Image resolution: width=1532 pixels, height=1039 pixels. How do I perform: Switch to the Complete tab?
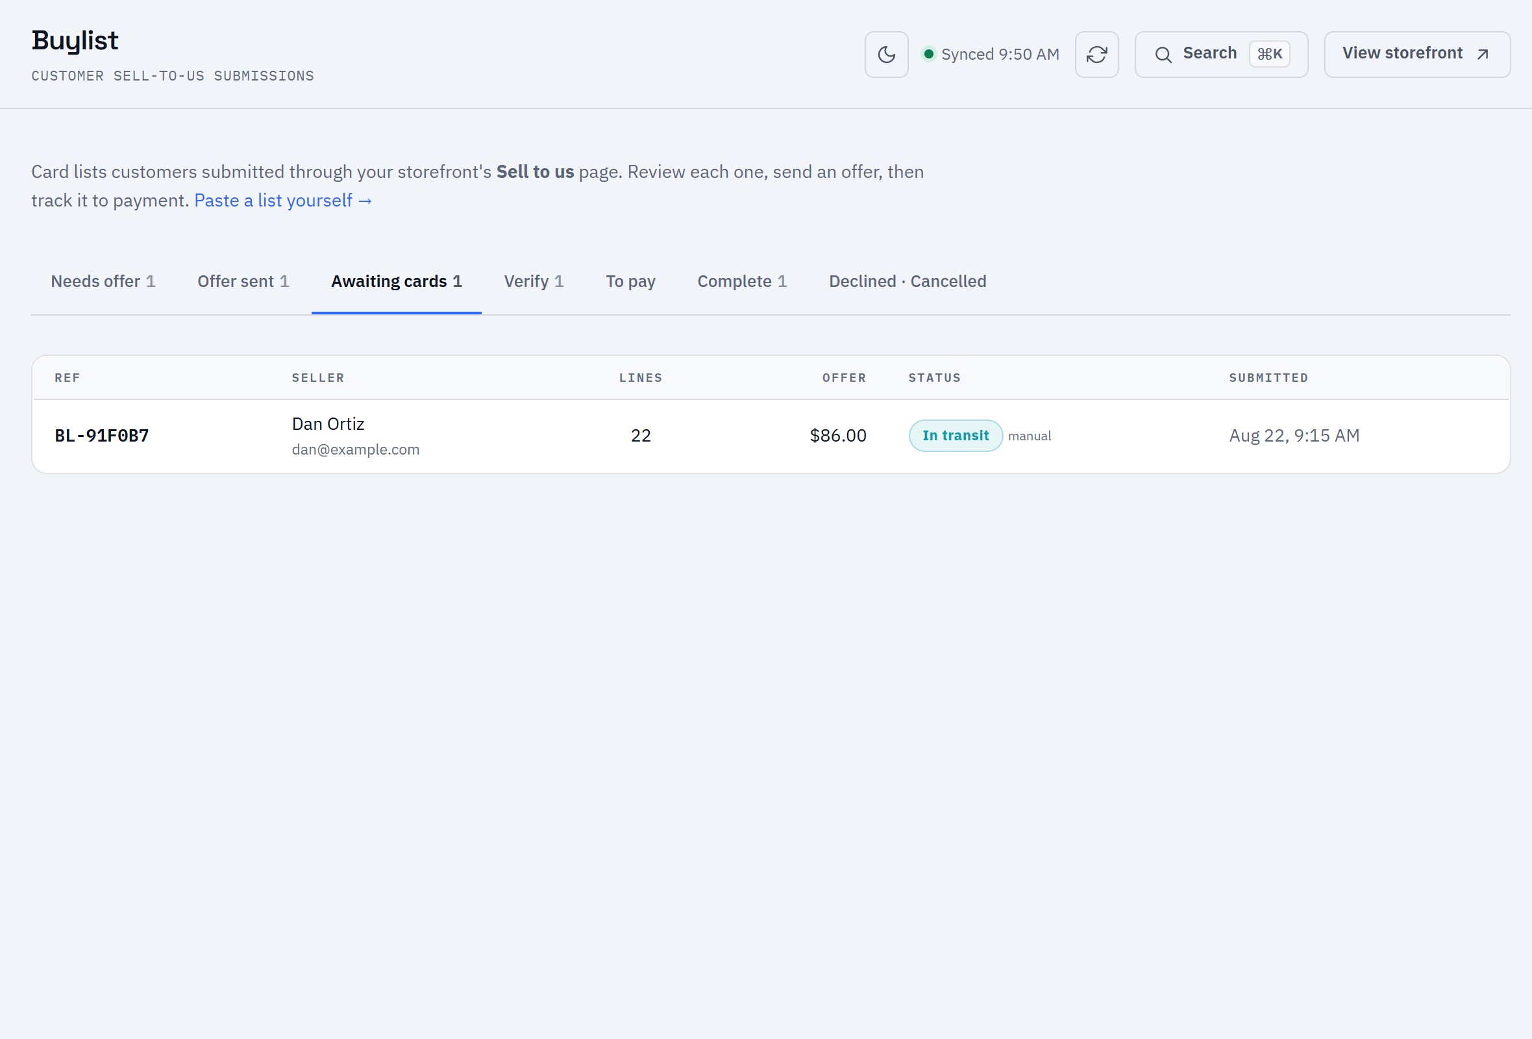pyautogui.click(x=742, y=282)
